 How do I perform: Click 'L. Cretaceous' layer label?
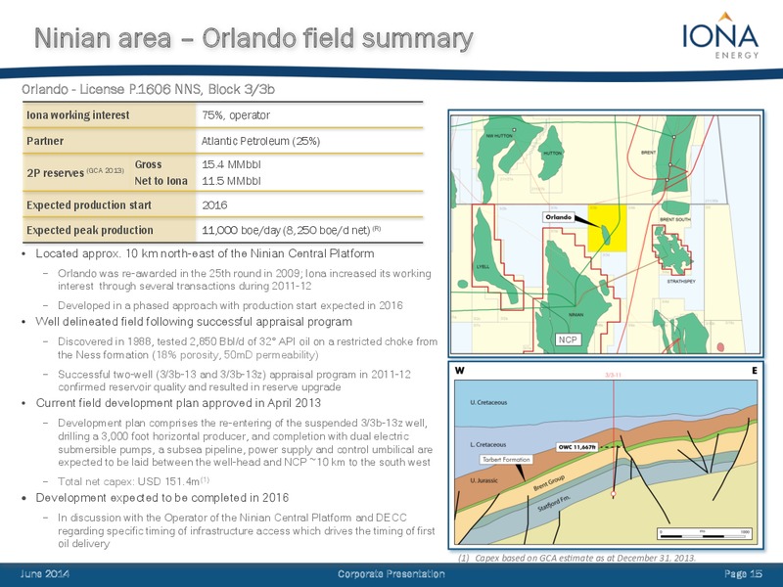click(487, 444)
